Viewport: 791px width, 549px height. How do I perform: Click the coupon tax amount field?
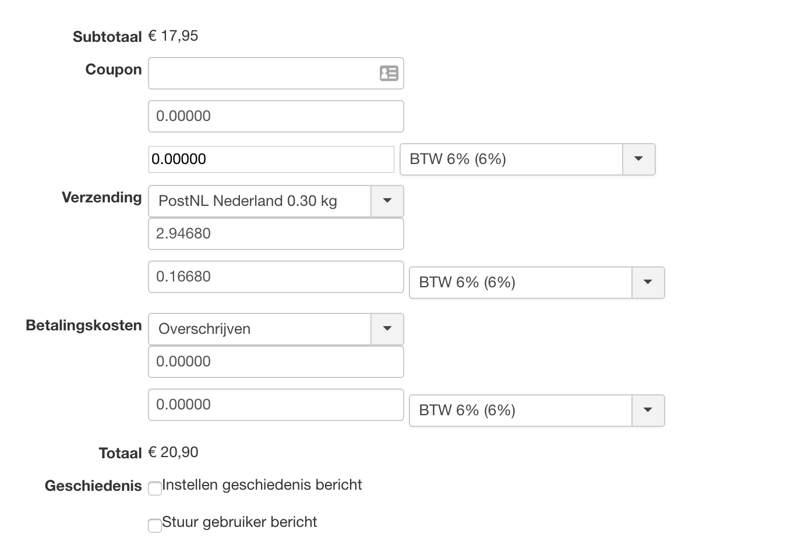click(271, 159)
